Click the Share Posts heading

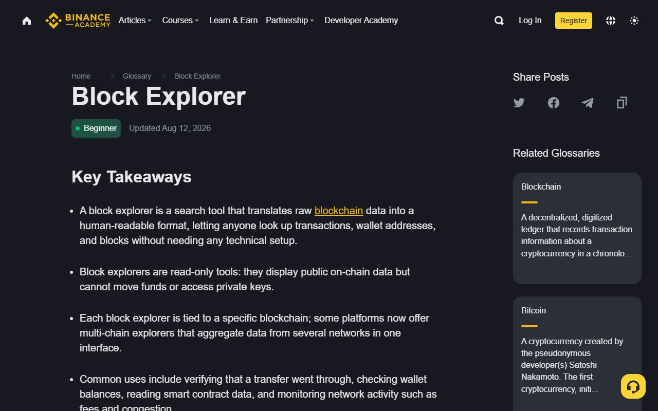coord(541,77)
